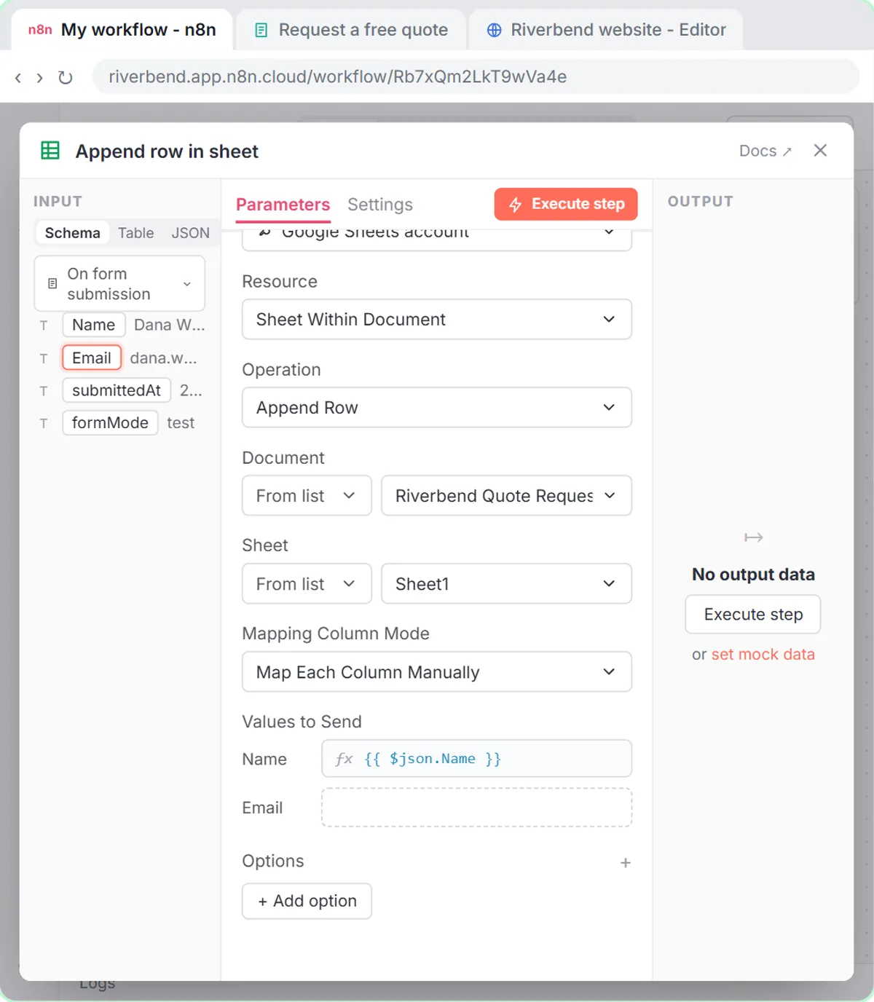Screen dimensions: 874x1002
Task: Click the set mock data link
Action: 763,655
